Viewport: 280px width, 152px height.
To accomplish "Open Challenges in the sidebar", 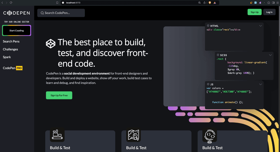I will (x=10, y=49).
